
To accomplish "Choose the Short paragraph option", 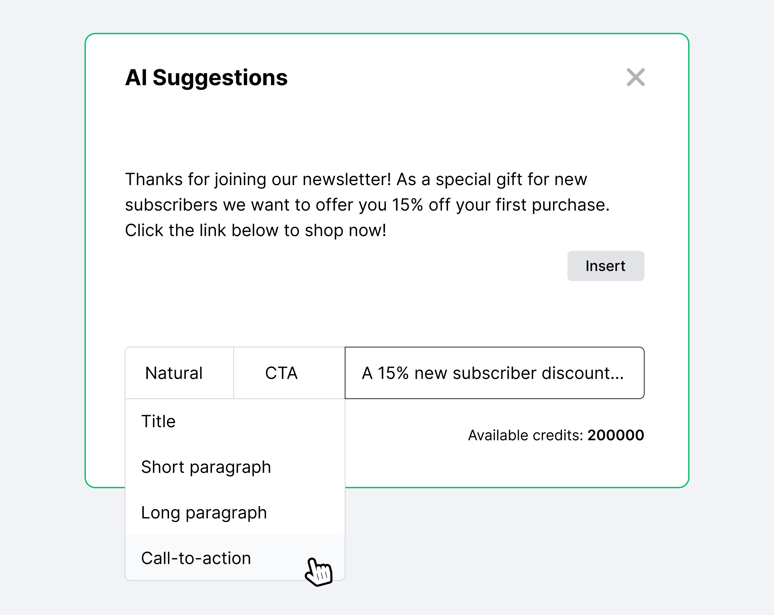I will 206,467.
